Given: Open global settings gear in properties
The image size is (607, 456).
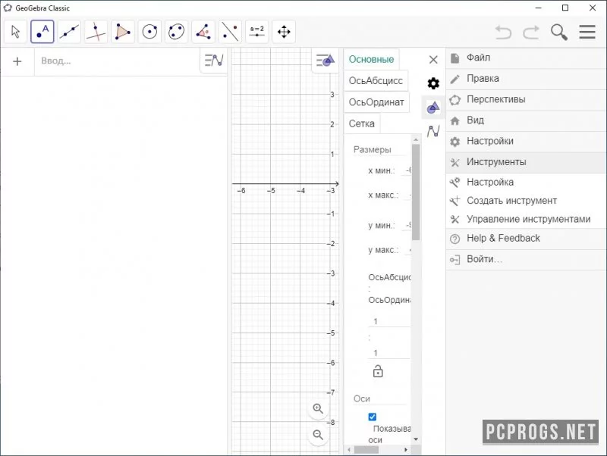Looking at the screenshot, I should coord(433,83).
